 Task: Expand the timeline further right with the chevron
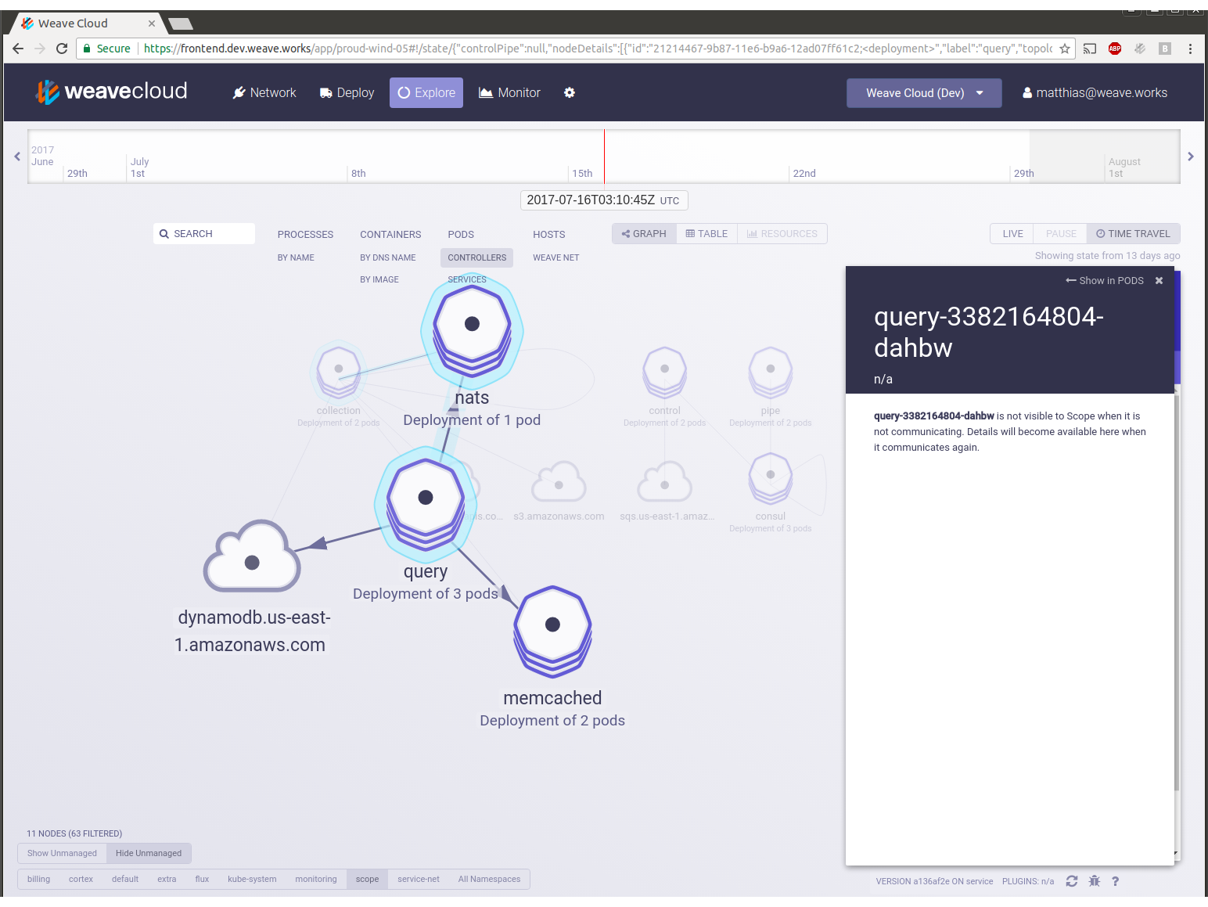tap(1191, 156)
